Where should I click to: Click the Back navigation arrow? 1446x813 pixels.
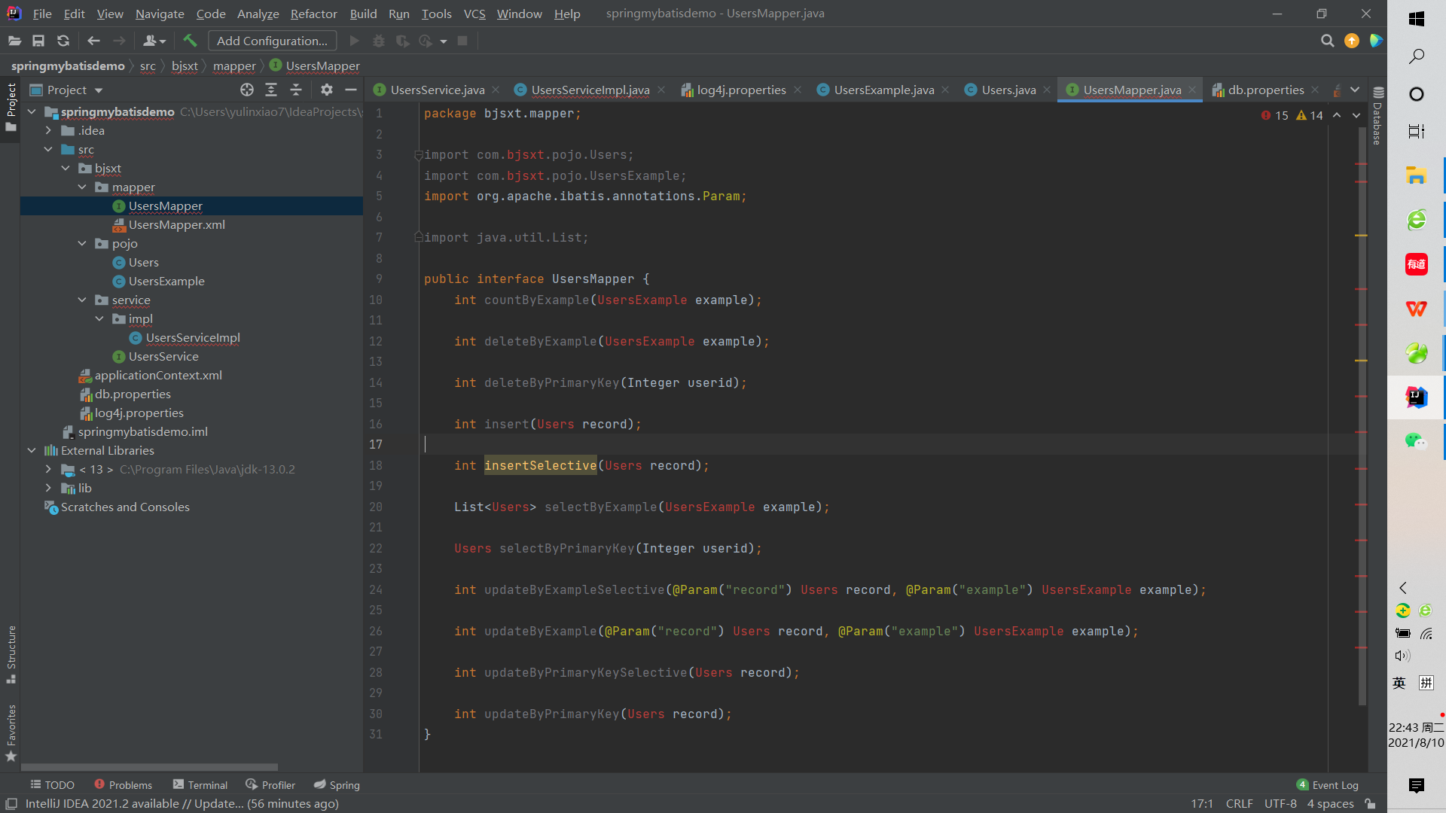click(x=93, y=41)
